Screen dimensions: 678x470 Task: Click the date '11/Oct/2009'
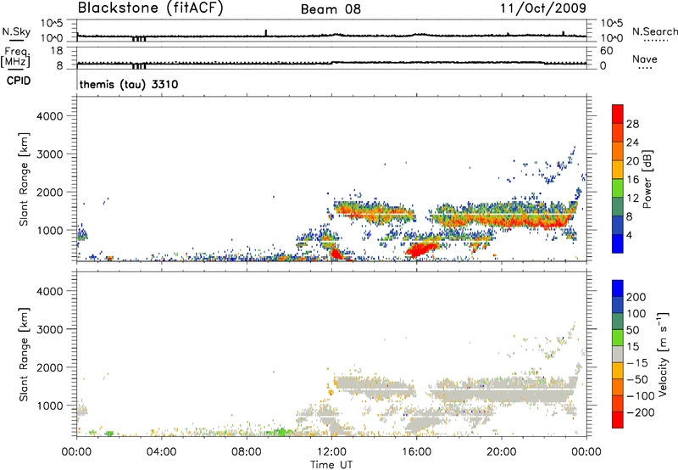click(543, 8)
